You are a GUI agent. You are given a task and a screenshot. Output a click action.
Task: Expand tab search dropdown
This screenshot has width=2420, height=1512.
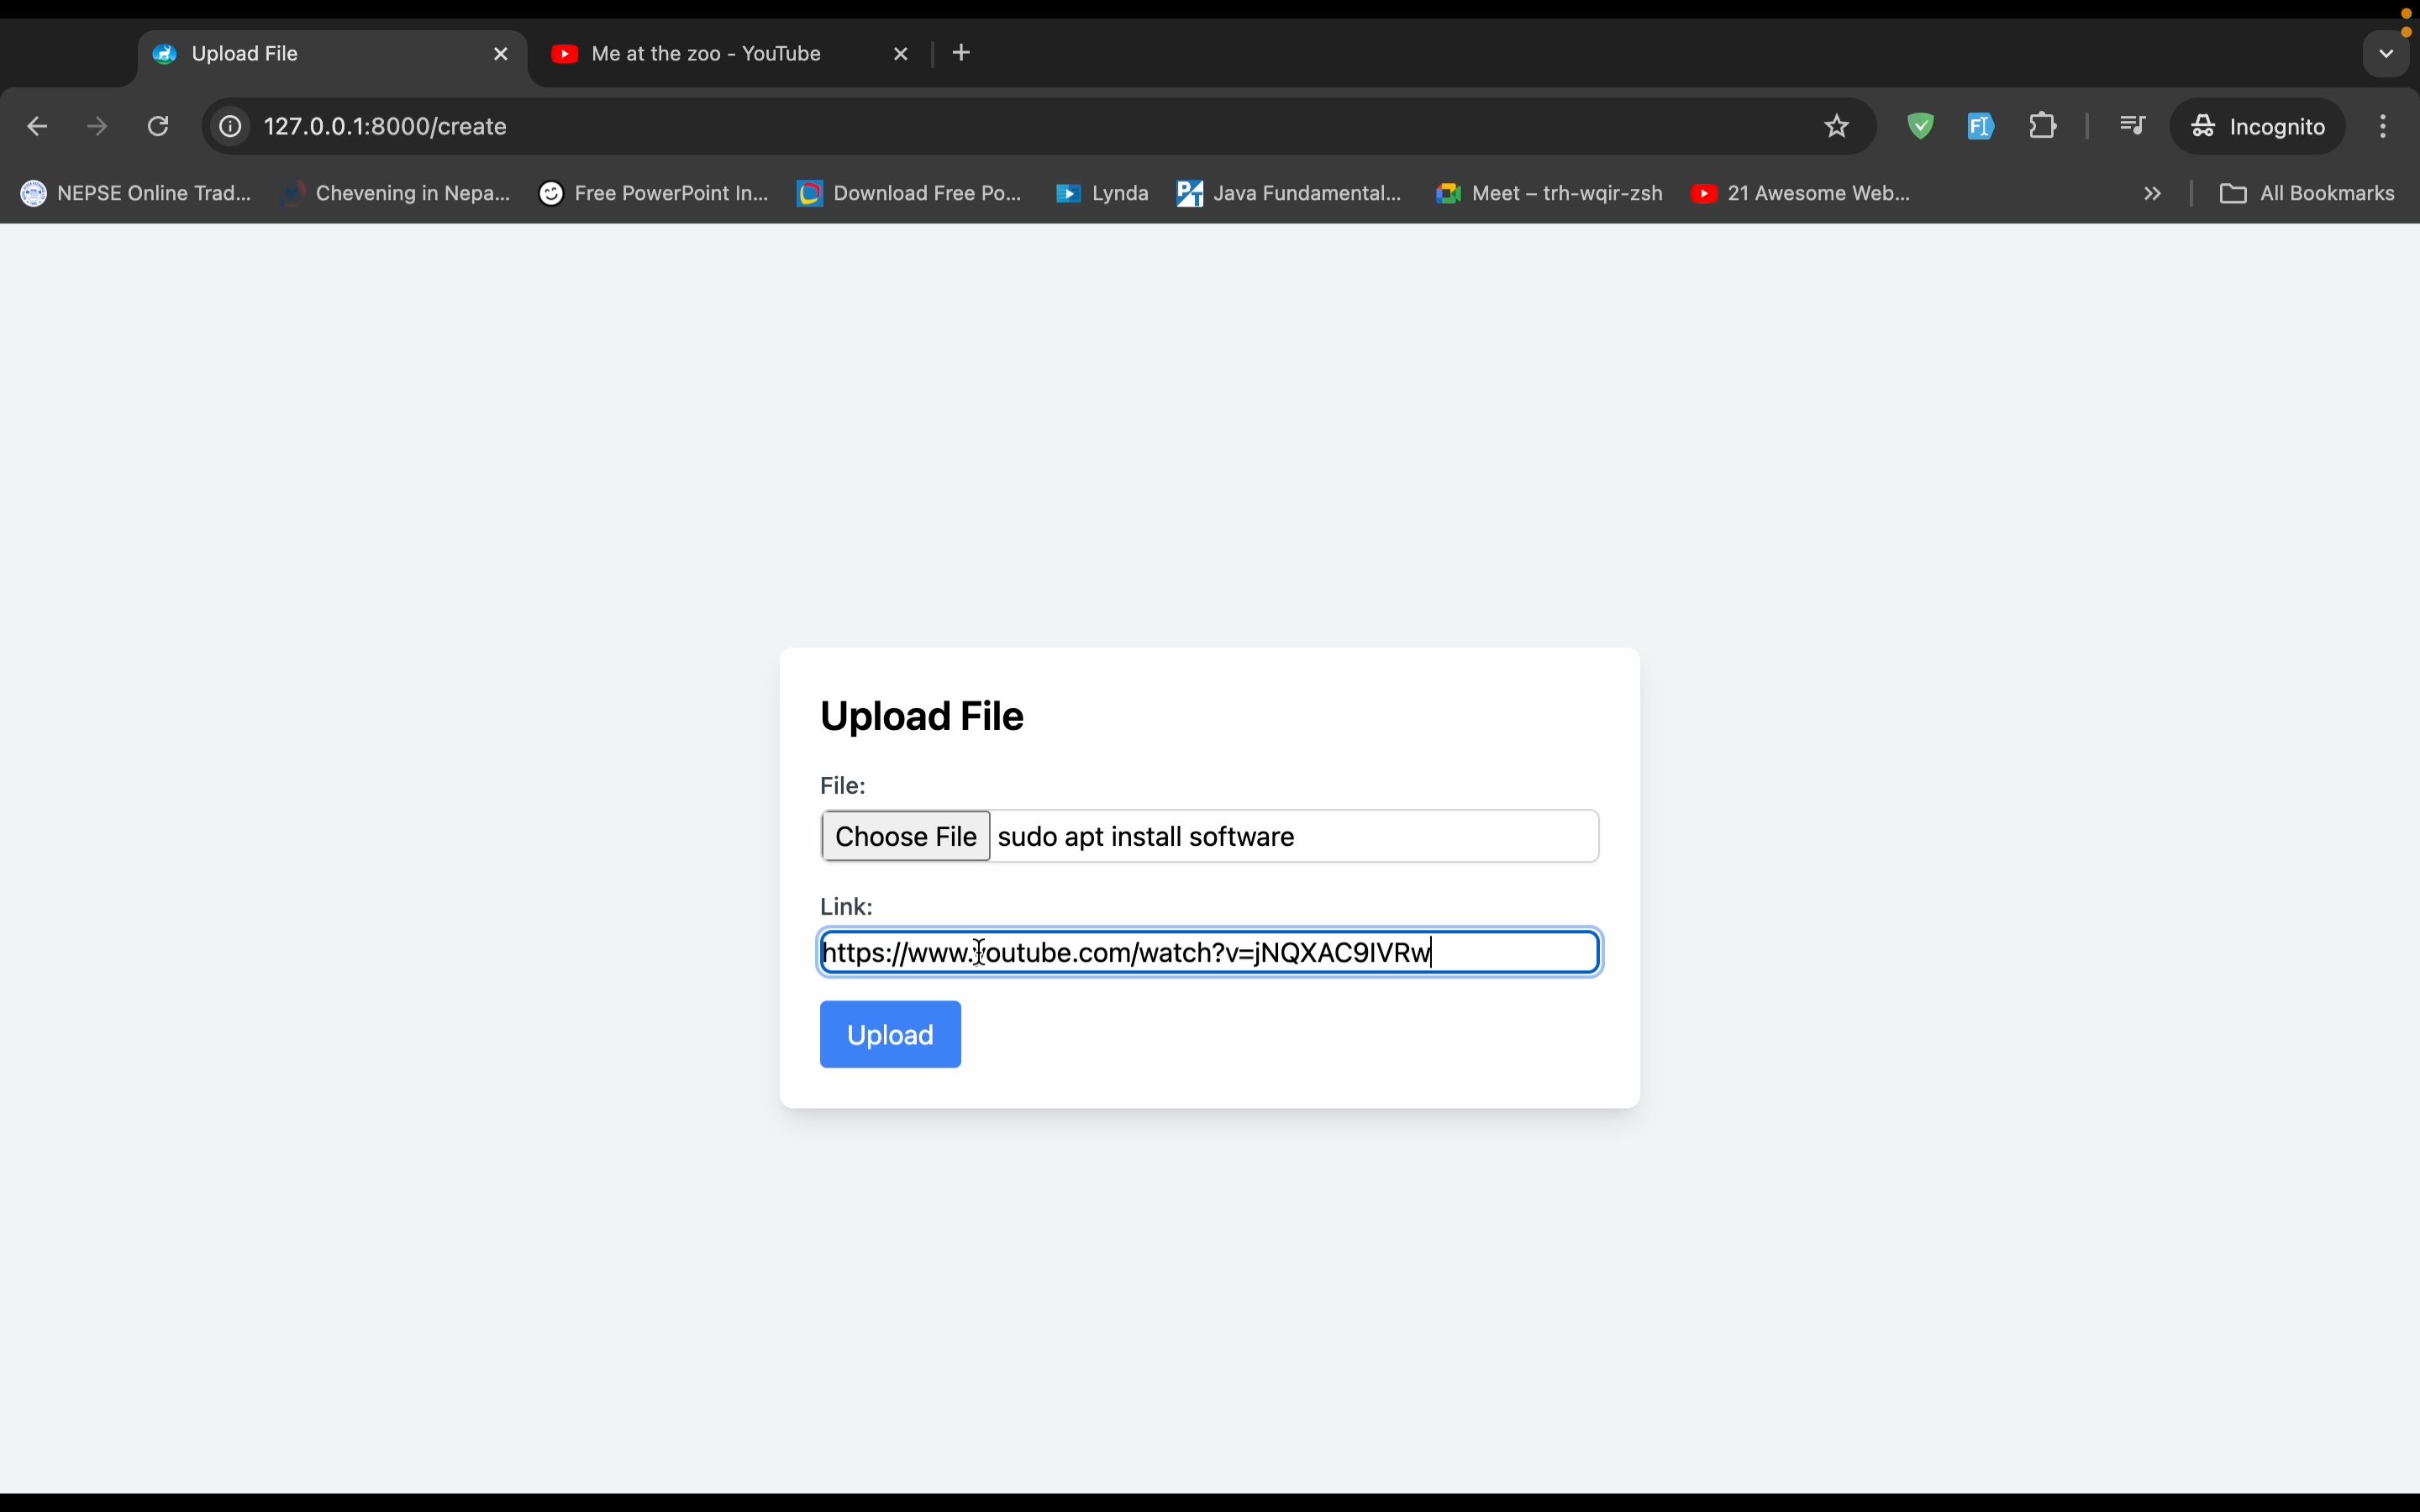(x=2387, y=54)
